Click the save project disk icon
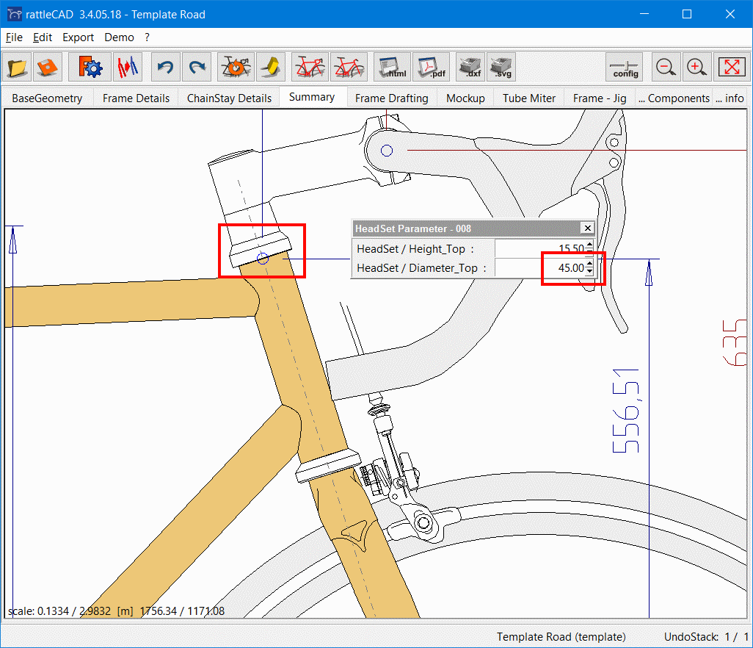Image resolution: width=753 pixels, height=648 pixels. pos(48,68)
